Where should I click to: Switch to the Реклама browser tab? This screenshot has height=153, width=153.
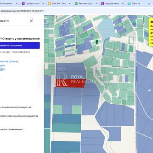pyautogui.click(x=86, y=4)
